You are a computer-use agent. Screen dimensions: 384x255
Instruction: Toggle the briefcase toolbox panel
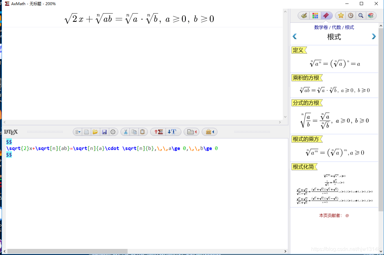210,132
